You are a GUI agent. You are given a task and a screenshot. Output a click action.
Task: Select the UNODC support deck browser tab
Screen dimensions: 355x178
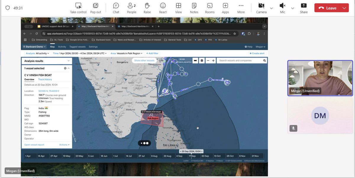click(x=56, y=26)
